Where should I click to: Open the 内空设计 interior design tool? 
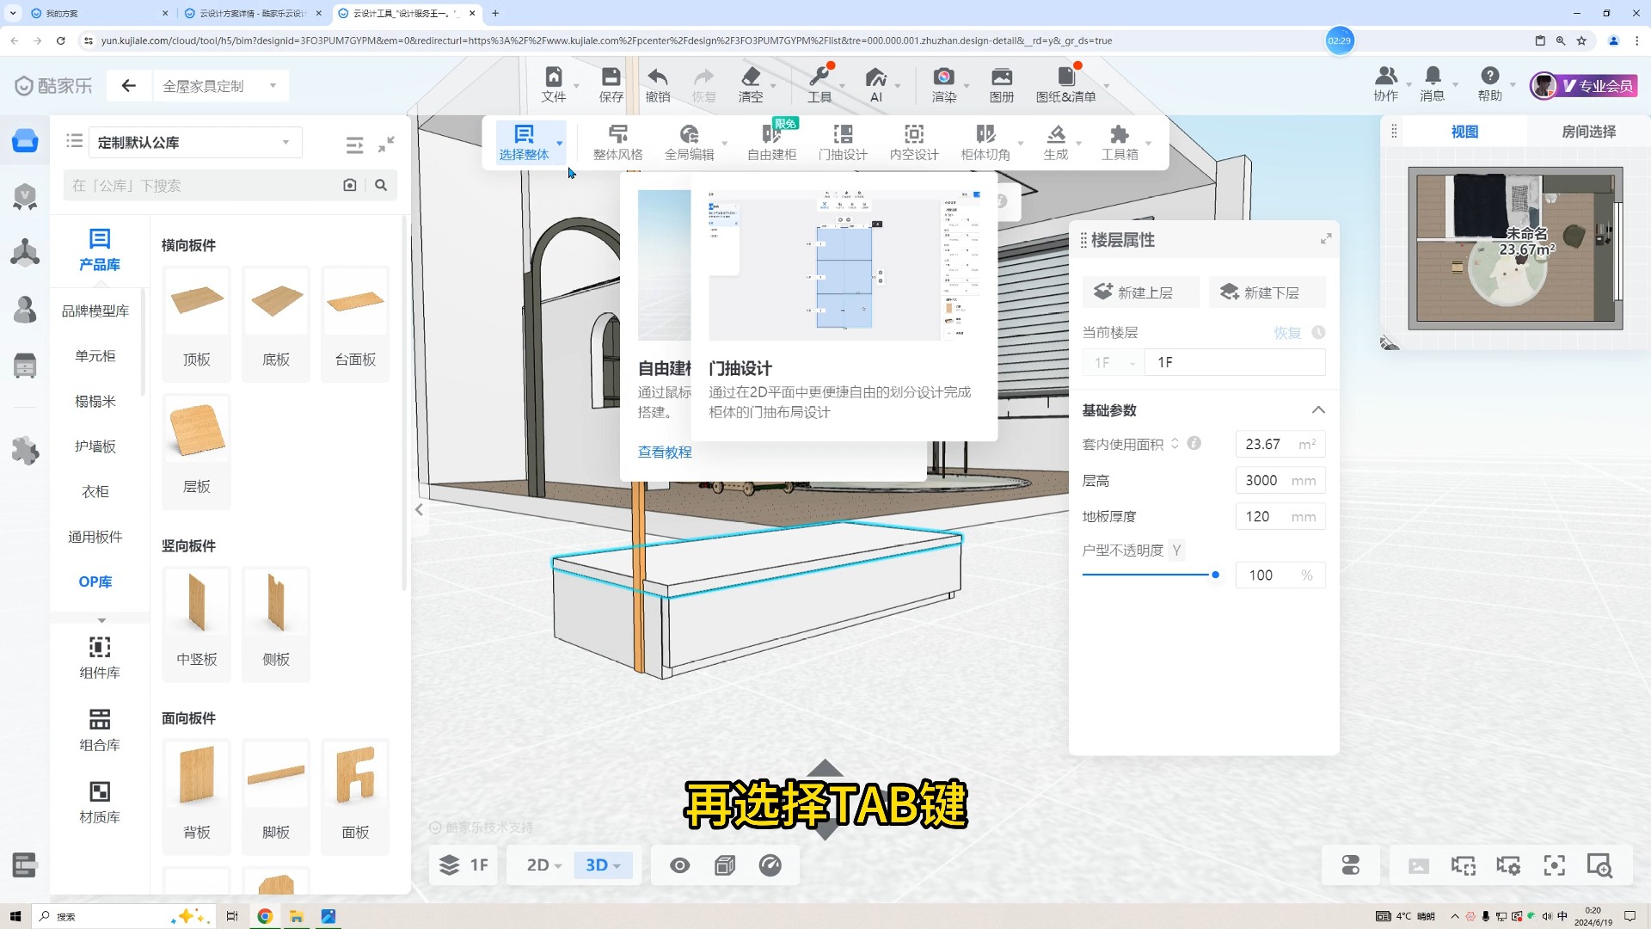point(913,135)
